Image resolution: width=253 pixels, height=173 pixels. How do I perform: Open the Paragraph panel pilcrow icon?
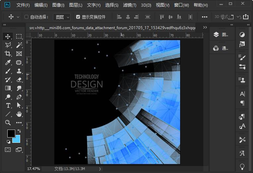pyautogui.click(x=242, y=103)
